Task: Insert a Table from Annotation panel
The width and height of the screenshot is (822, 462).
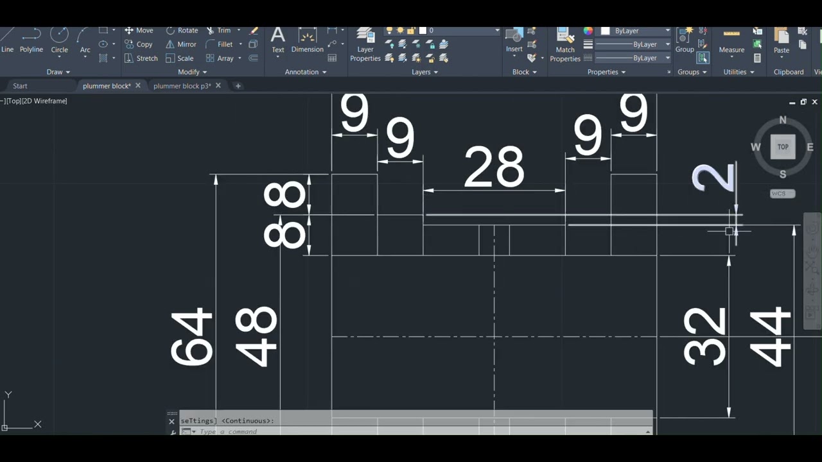Action: [332, 58]
